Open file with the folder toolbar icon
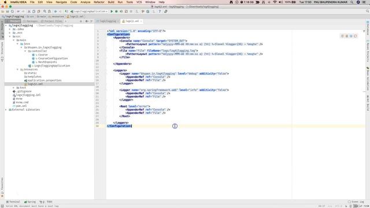370x208 pixels. click(x=3, y=12)
